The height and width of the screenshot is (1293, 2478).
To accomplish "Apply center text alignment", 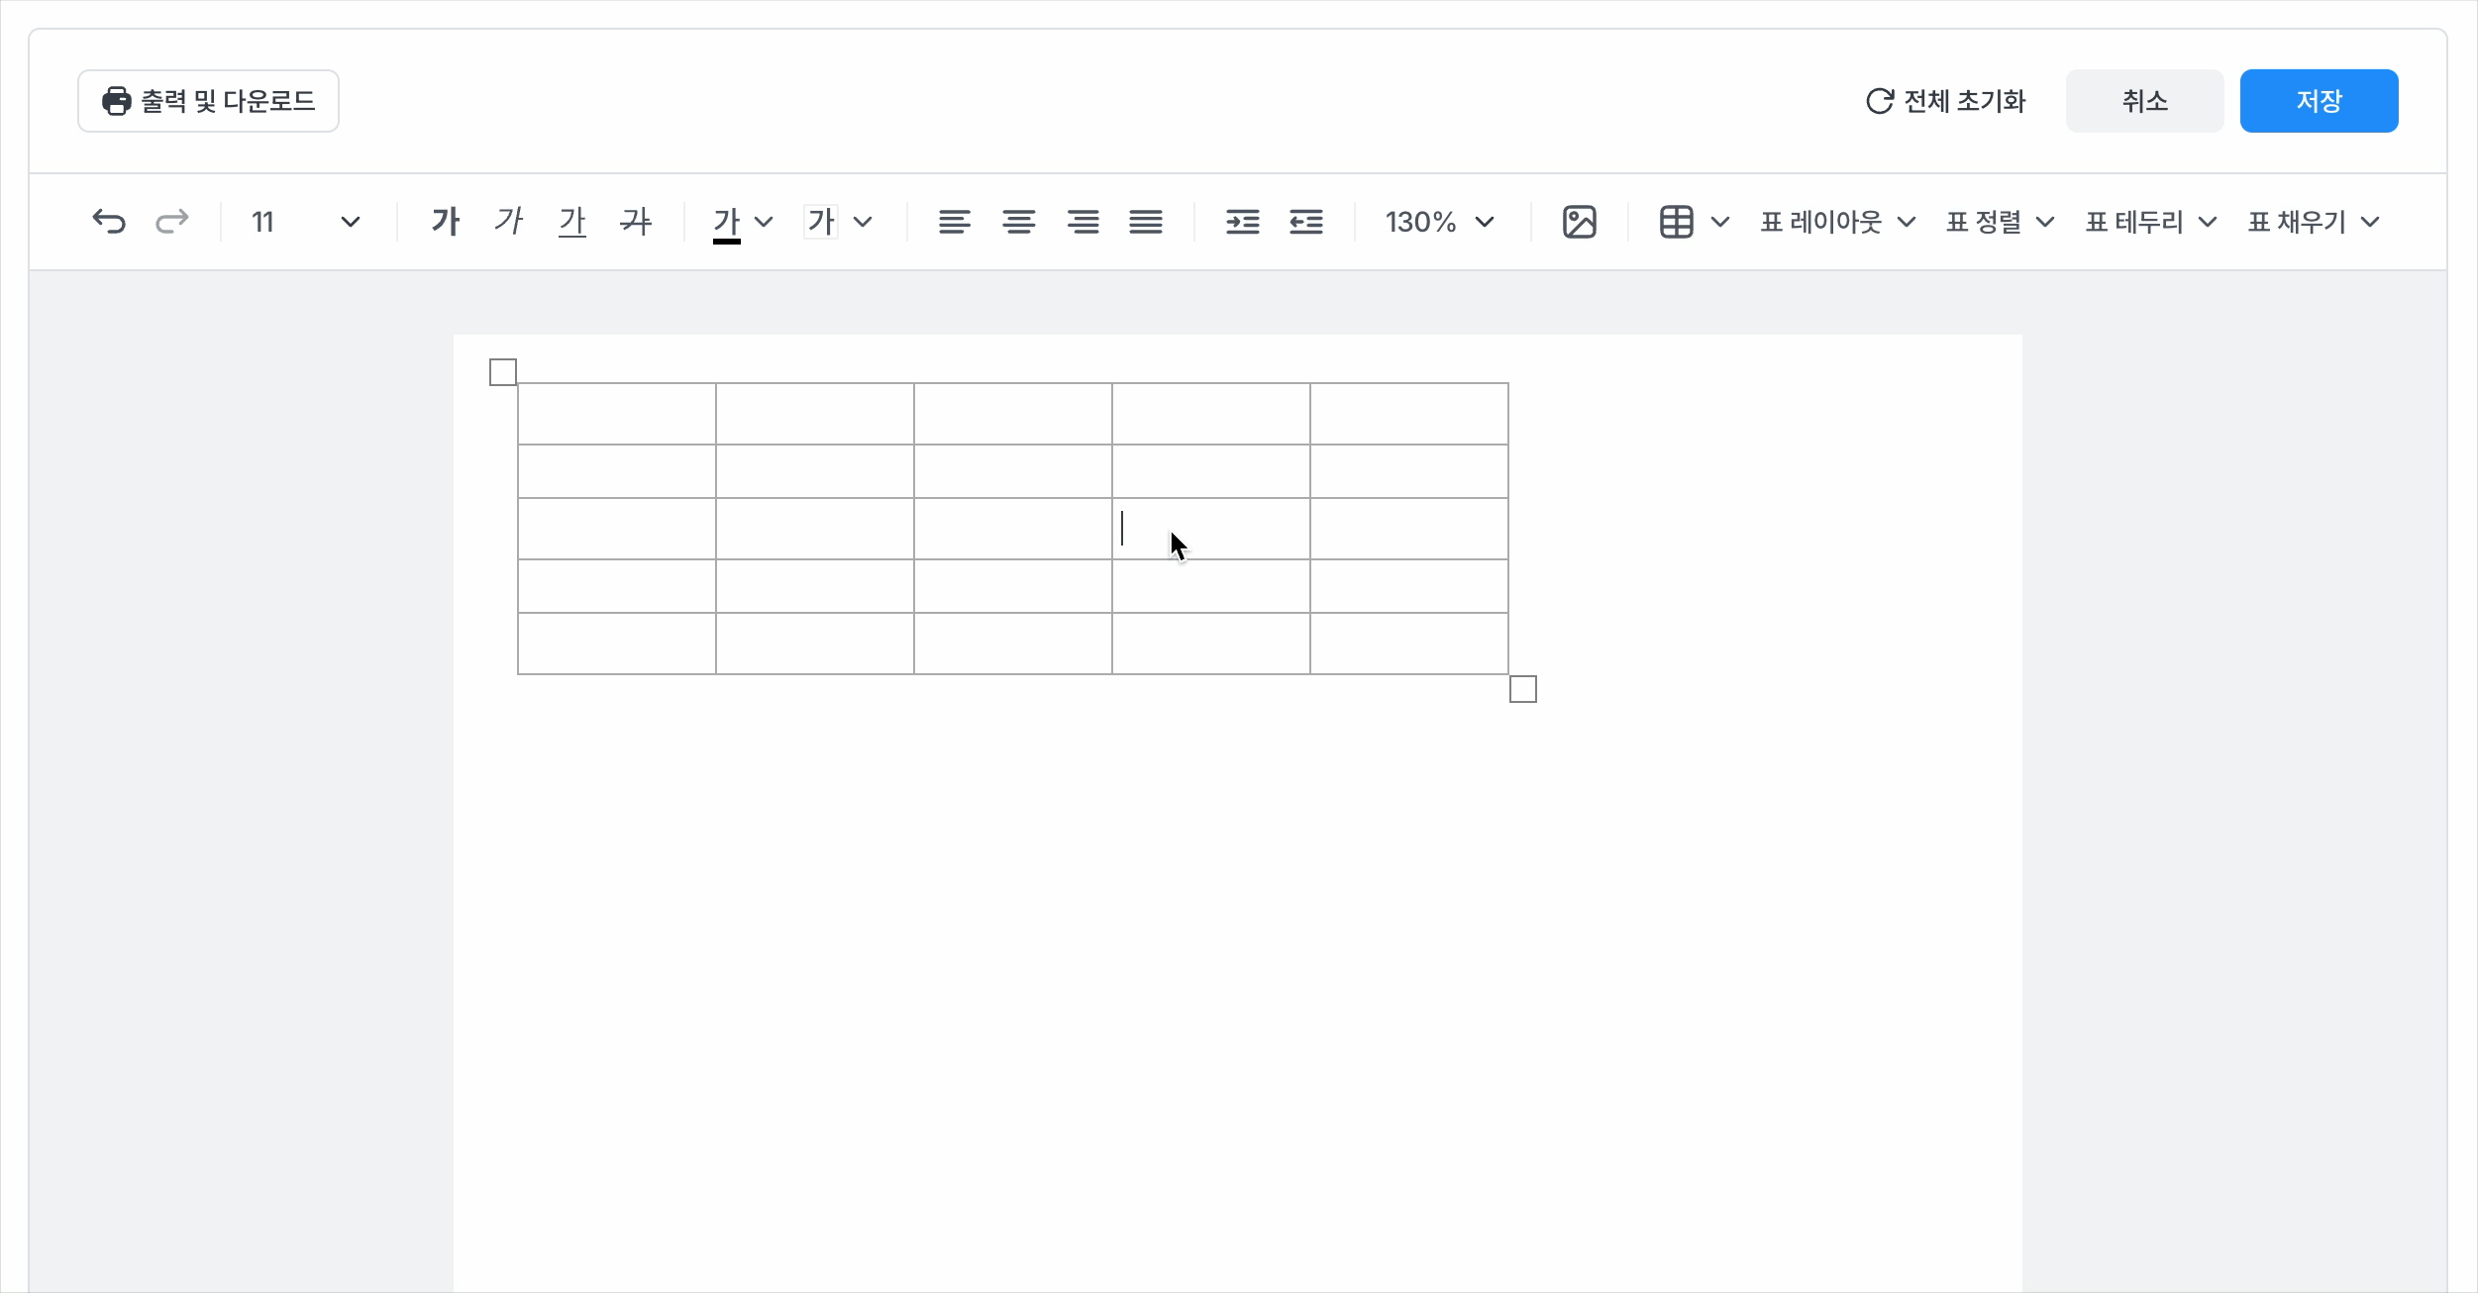I will click(x=1018, y=222).
